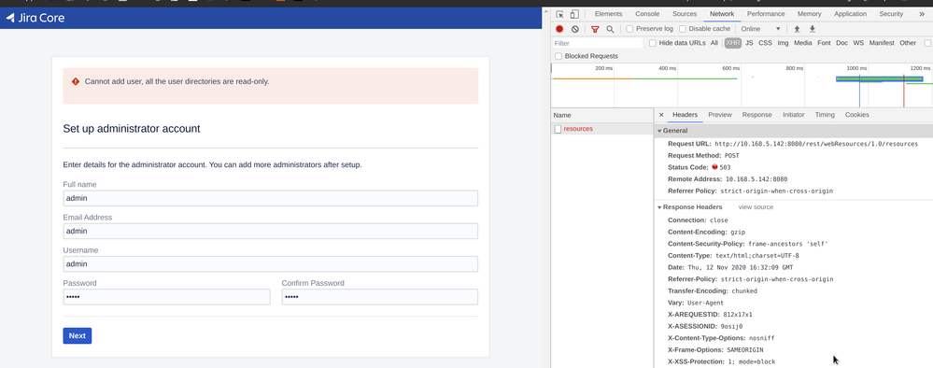Enable the Preserve log checkbox

[629, 29]
